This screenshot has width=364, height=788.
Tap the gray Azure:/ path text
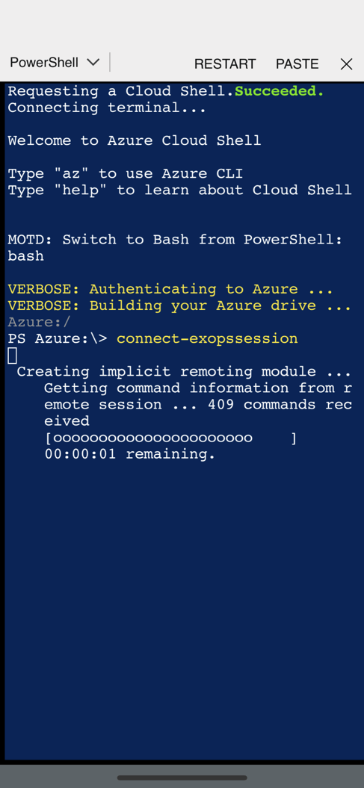[39, 322]
